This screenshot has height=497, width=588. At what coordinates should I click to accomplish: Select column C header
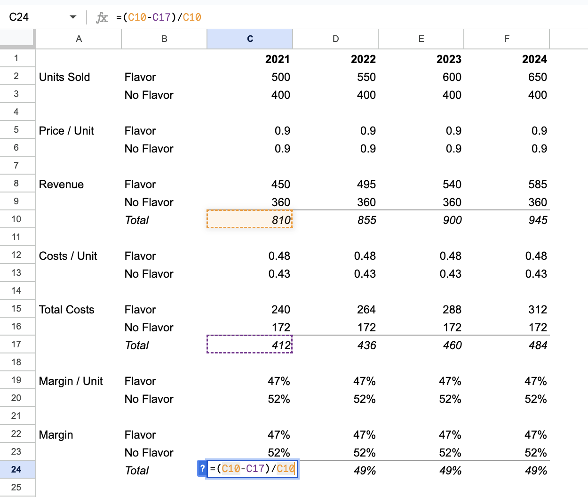[250, 39]
